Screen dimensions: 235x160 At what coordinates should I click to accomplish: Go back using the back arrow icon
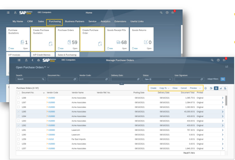(32, 60)
